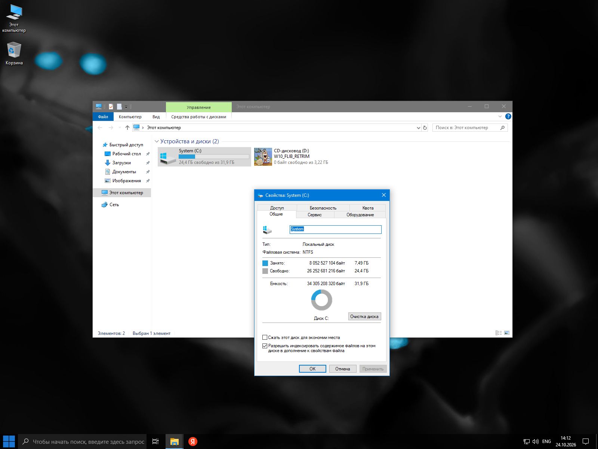The height and width of the screenshot is (449, 598).
Task: Switch to the 'Сервис' tab
Action: (315, 214)
